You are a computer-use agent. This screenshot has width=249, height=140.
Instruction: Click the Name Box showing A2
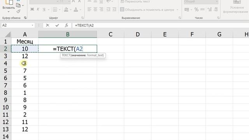pyautogui.click(x=16, y=25)
